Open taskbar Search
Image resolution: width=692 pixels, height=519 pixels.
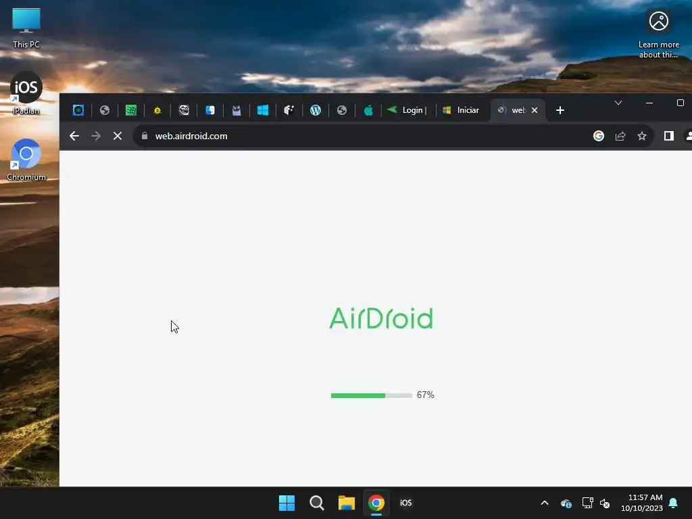click(x=317, y=503)
